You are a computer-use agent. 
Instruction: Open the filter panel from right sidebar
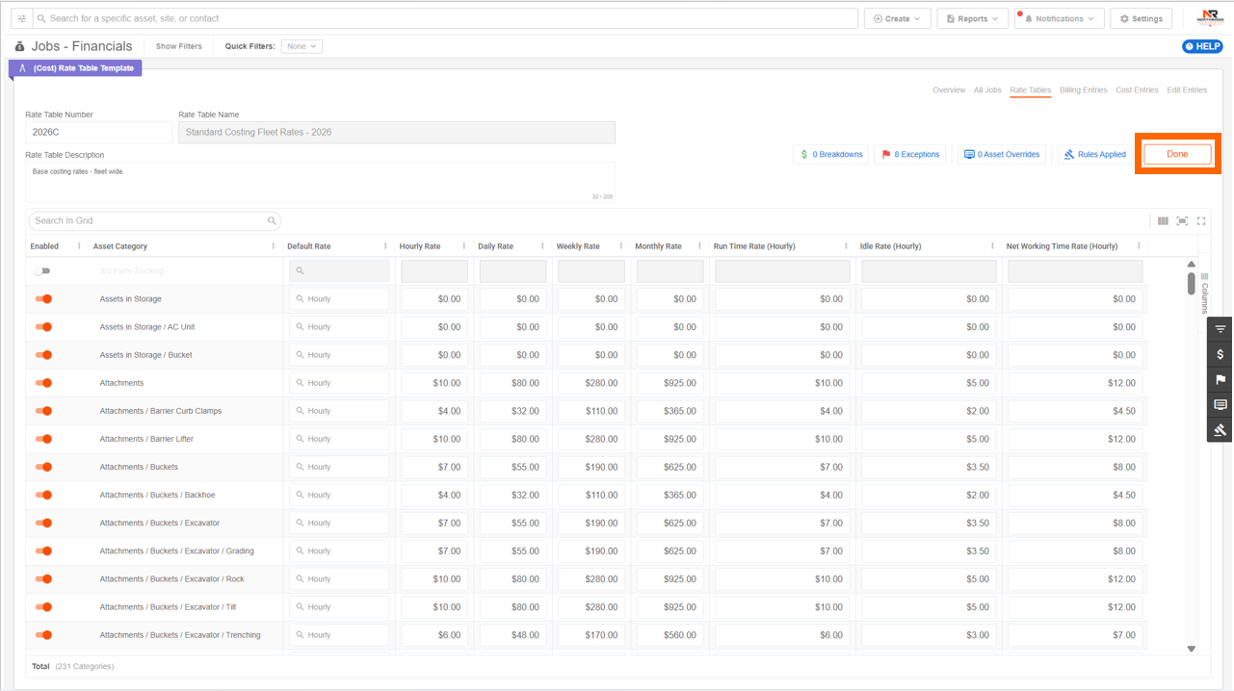(x=1220, y=329)
